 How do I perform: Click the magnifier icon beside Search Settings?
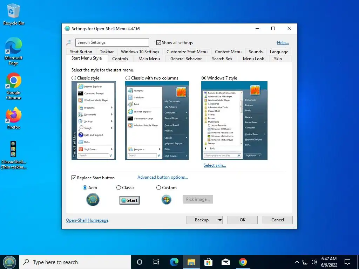tap(69, 42)
